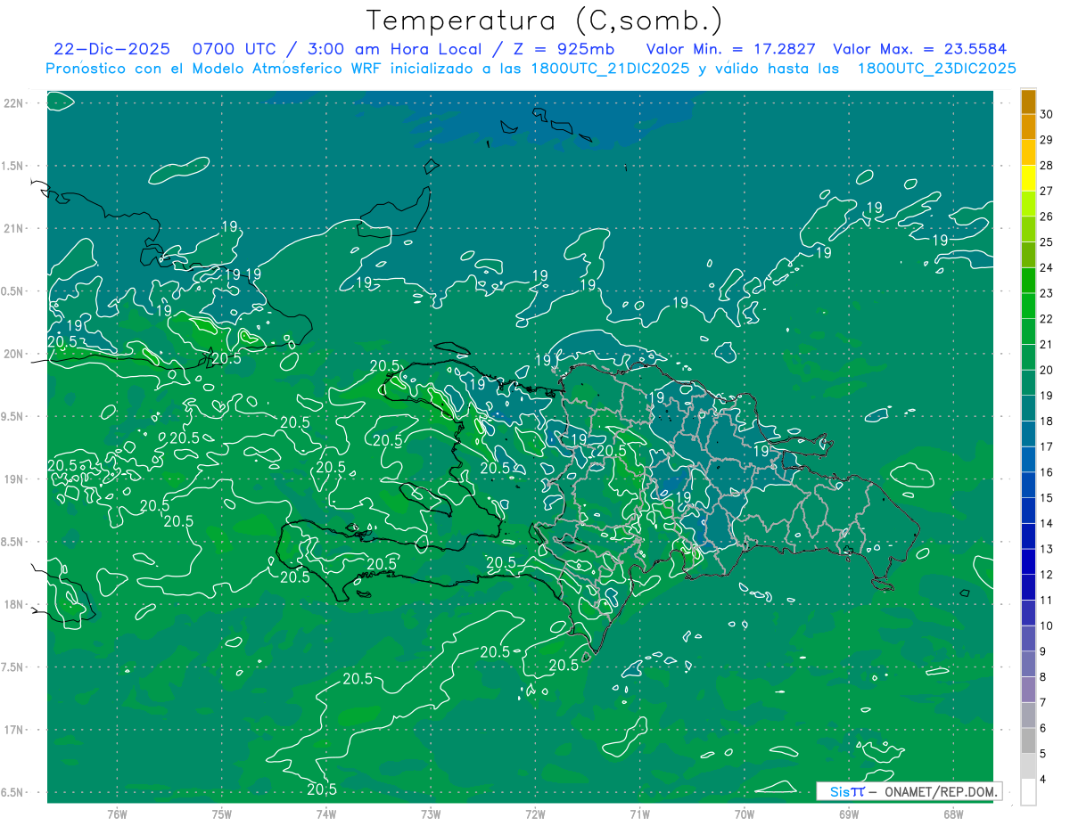Screen dimensions: 1070x826
Task: Click the "68W" longitude axis label
Action: click(952, 814)
